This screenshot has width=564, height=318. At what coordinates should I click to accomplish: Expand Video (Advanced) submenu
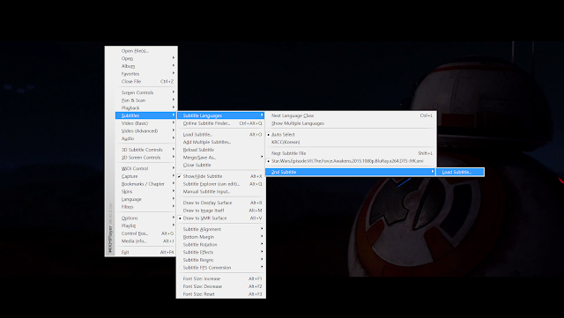[x=145, y=131]
